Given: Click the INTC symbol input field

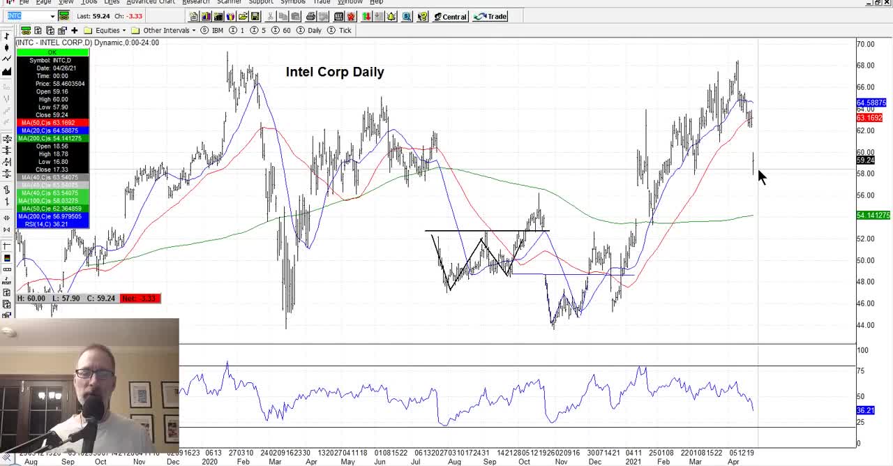Looking at the screenshot, I should pyautogui.click(x=27, y=16).
